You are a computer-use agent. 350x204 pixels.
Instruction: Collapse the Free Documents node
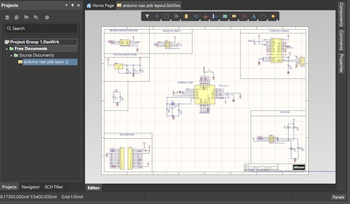(x=7, y=49)
